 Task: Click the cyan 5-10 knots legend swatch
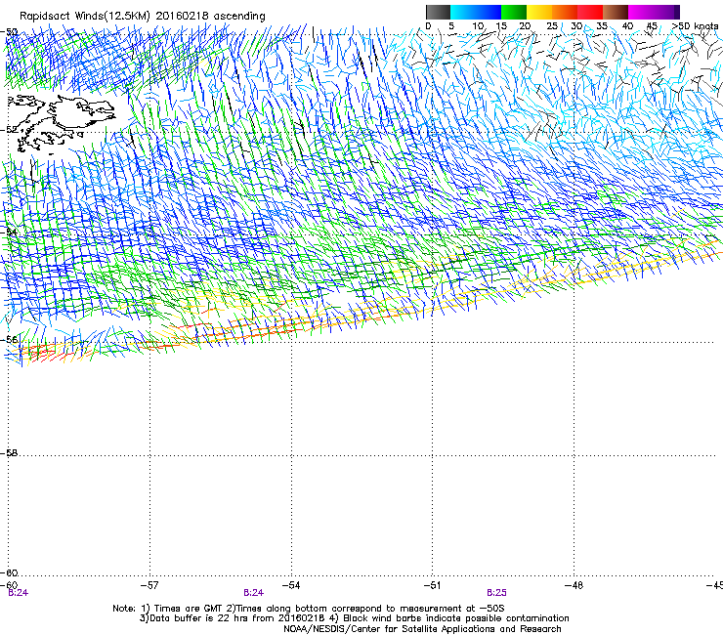[x=463, y=12]
